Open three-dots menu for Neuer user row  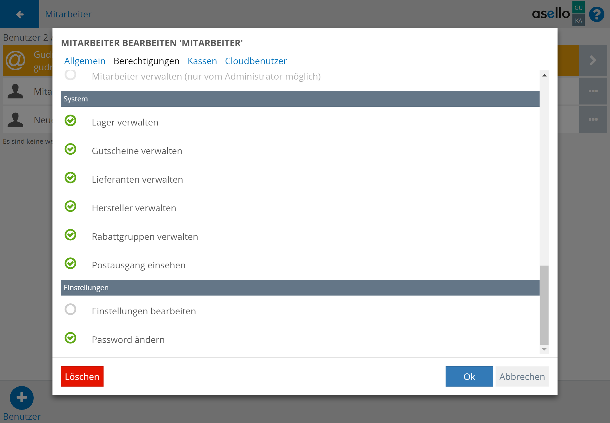point(593,120)
